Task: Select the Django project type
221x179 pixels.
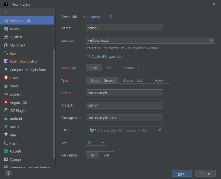Action: coord(27,160)
